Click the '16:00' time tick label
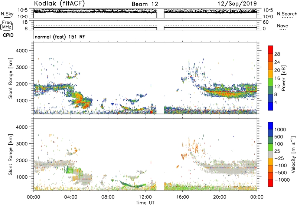This screenshot has height=205, width=297. (182, 197)
